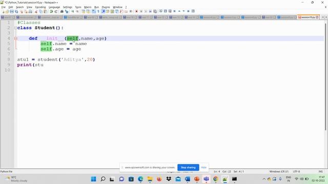Screen dimensions: 328x184
Task: Toggle synchronize vertical scrolling button
Action: tap(83, 11)
